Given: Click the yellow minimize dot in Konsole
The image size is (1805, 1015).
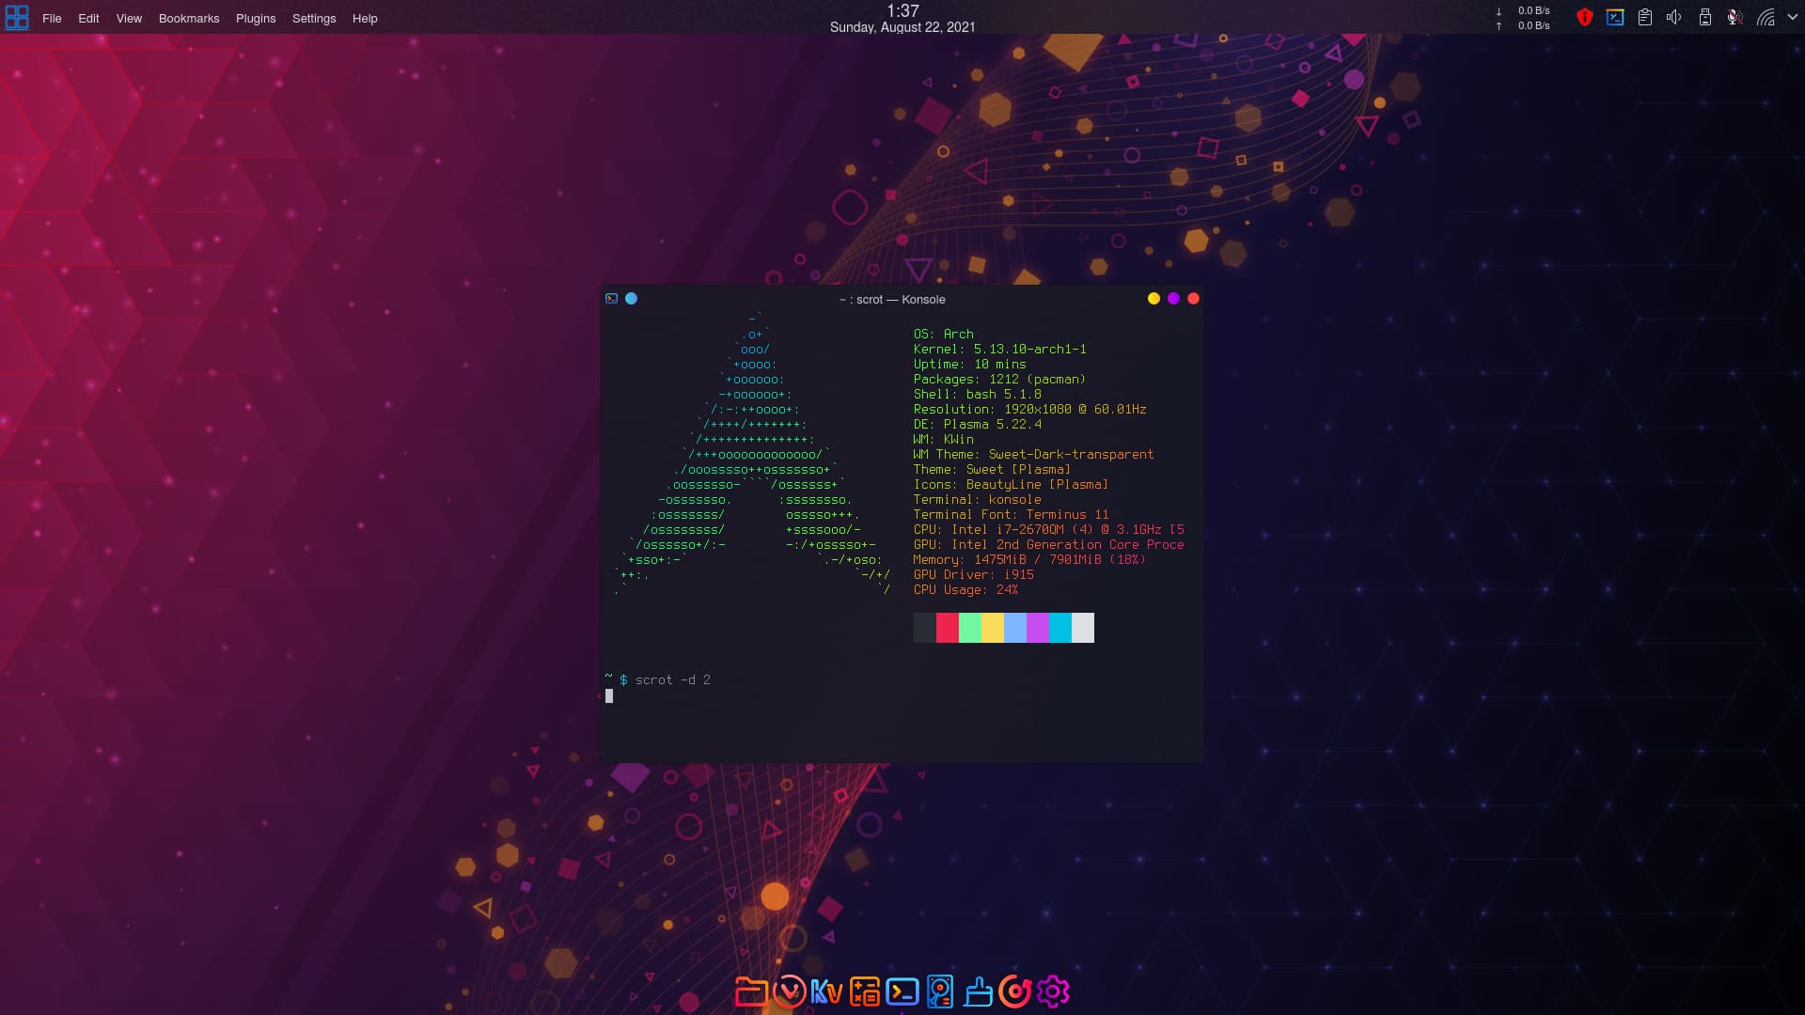Looking at the screenshot, I should coord(1154,299).
